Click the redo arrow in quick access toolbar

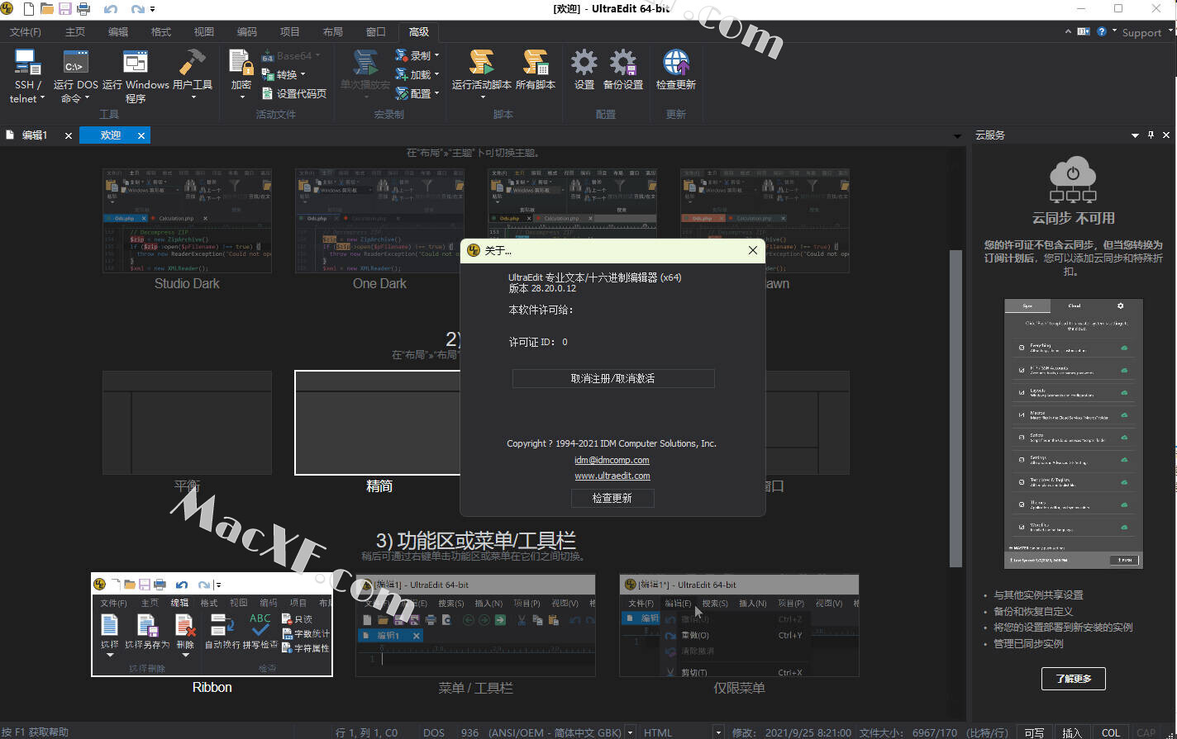(x=137, y=9)
